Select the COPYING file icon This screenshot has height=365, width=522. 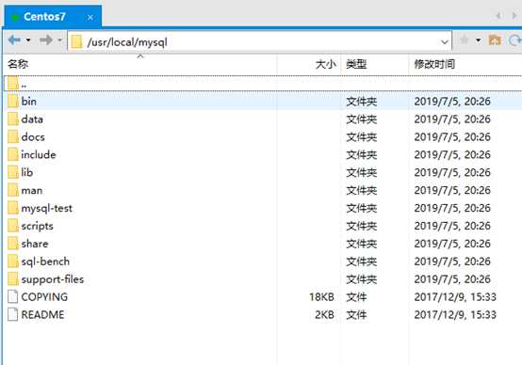tap(12, 296)
